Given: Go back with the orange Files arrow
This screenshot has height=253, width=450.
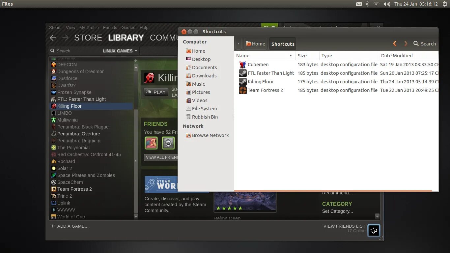Looking at the screenshot, I should pyautogui.click(x=395, y=43).
